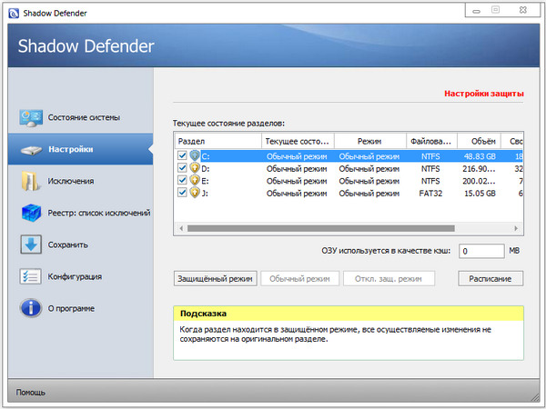Image resolution: width=546 pixels, height=409 pixels.
Task: Click the Реестр registry cube icon
Action: coord(30,213)
